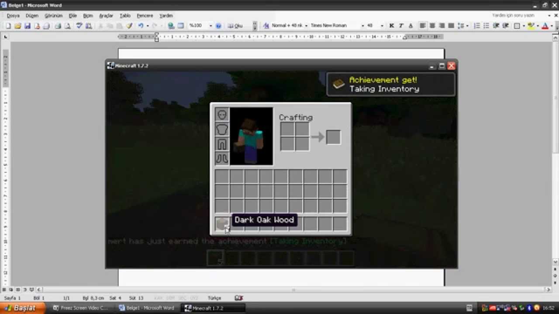
Task: Open the Dosya menu
Action: 13,16
